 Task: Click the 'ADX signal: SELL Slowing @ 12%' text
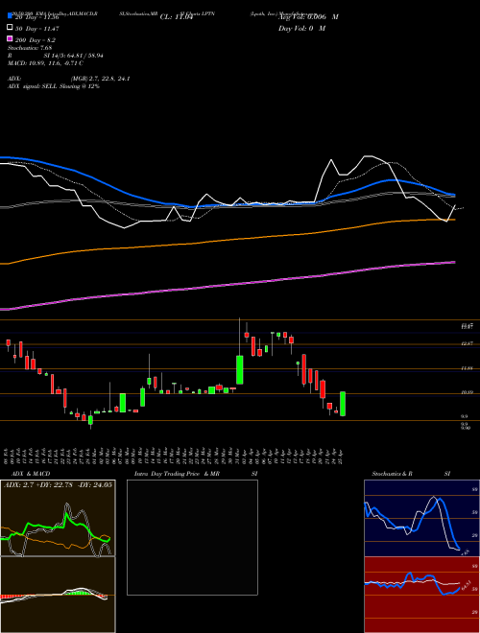tap(54, 86)
